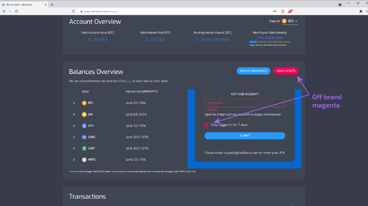This screenshot has height=206, width=368.
Task: Click the 'Interest rate (APR/APY*)' column header
Action: pyautogui.click(x=142, y=91)
